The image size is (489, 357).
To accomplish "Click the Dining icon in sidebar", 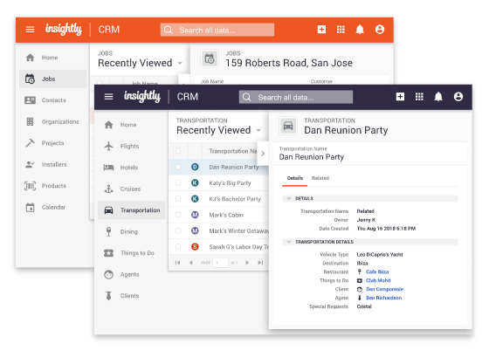I will pos(108,231).
